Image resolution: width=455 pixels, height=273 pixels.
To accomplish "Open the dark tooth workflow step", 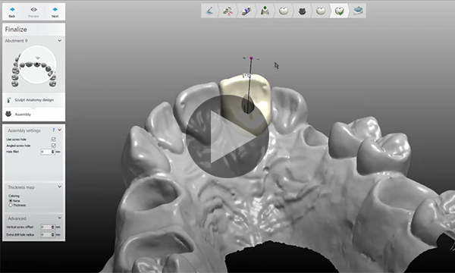I will (x=302, y=11).
